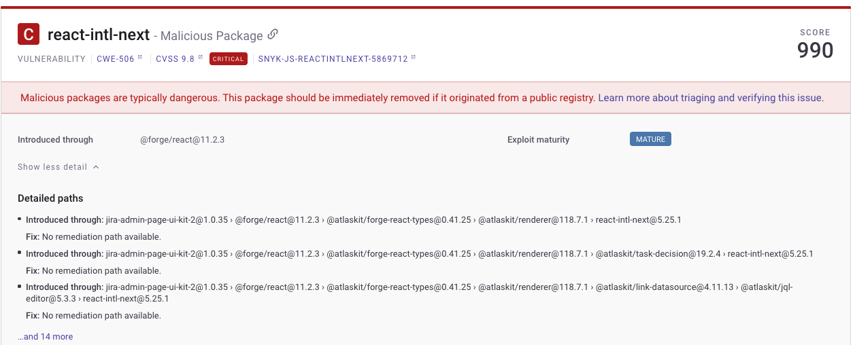
Task: Open the CWE-506 reference link
Action: [115, 59]
